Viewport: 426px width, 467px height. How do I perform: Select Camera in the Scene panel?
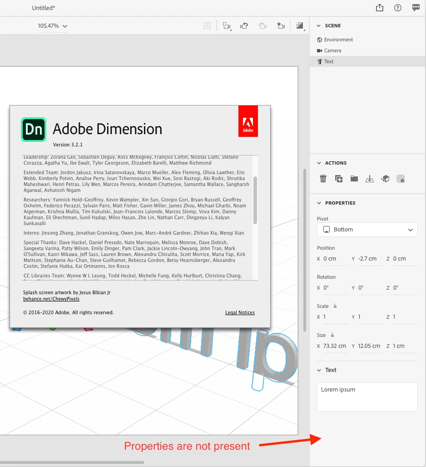tap(368, 50)
